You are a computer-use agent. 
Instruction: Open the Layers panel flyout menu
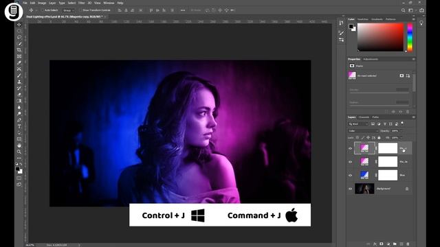pos(413,117)
